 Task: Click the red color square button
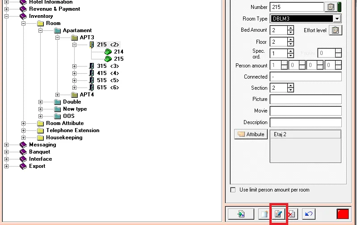click(x=343, y=214)
